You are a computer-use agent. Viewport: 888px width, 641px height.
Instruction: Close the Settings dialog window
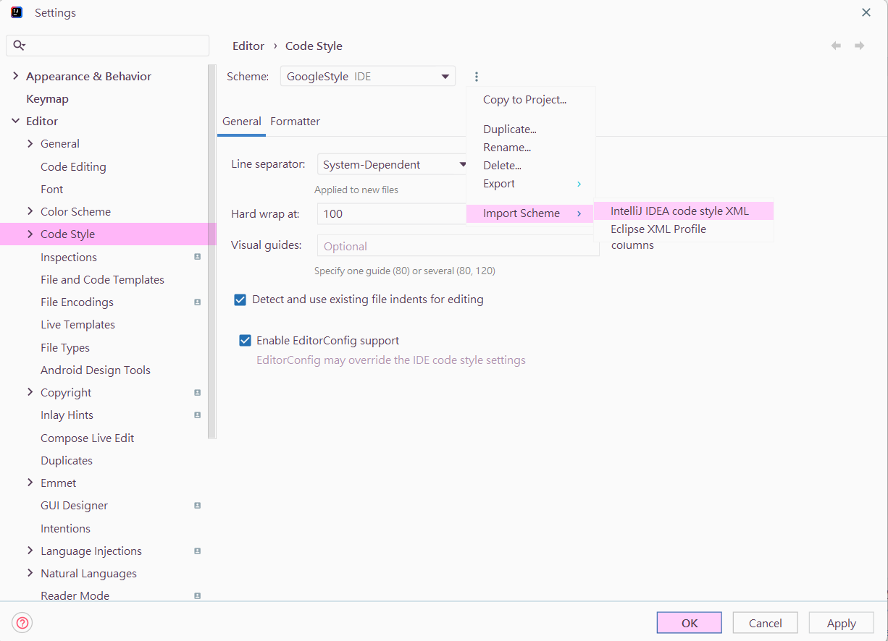866,12
